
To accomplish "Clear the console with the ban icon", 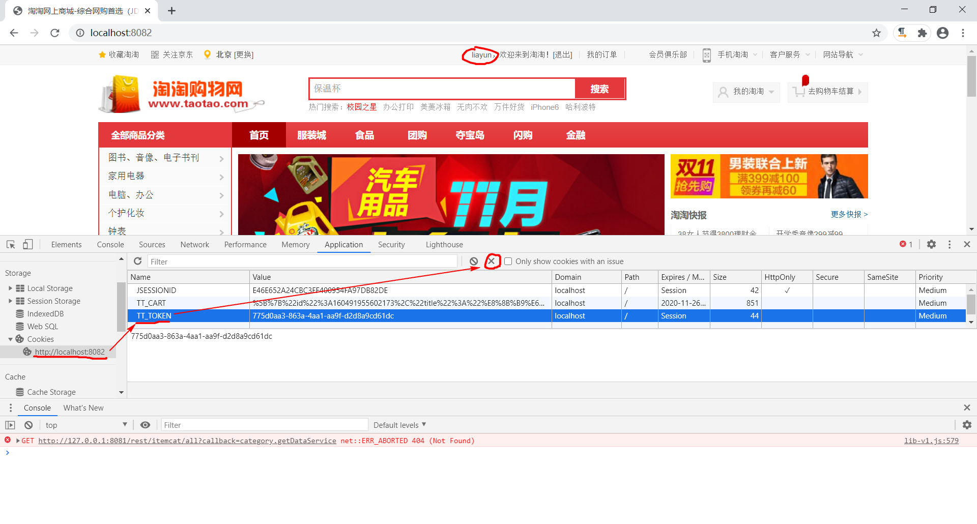I will 28,425.
